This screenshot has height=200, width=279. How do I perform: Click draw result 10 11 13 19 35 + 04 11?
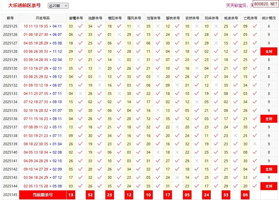[43, 26]
